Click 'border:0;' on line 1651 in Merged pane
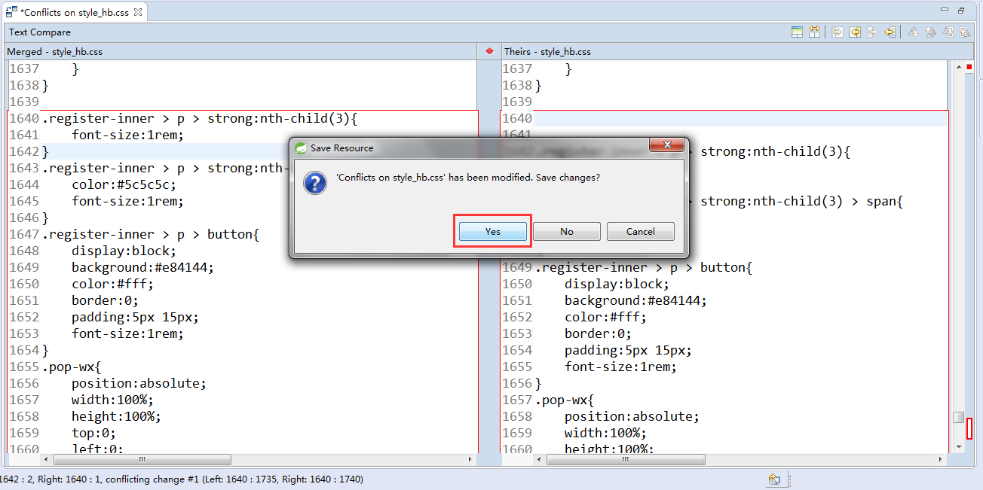Viewport: 983px width, 490px height. (x=105, y=300)
